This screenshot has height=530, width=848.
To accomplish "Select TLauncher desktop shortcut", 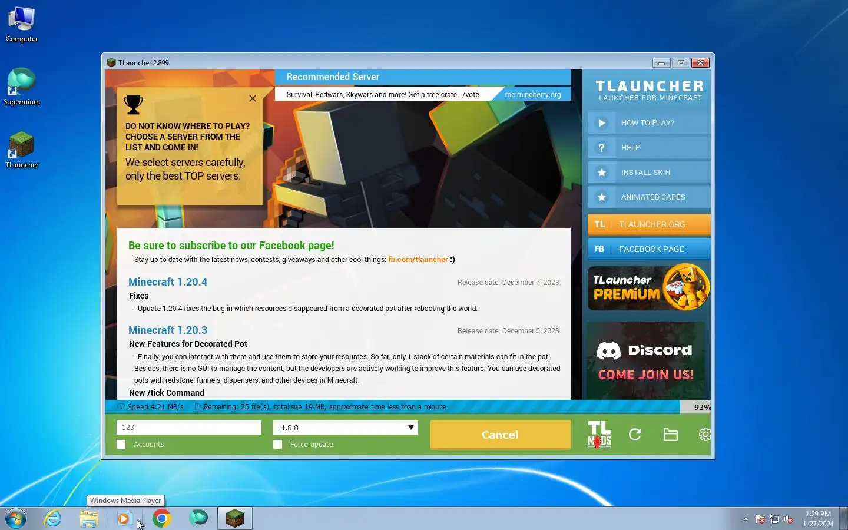I will click(22, 150).
